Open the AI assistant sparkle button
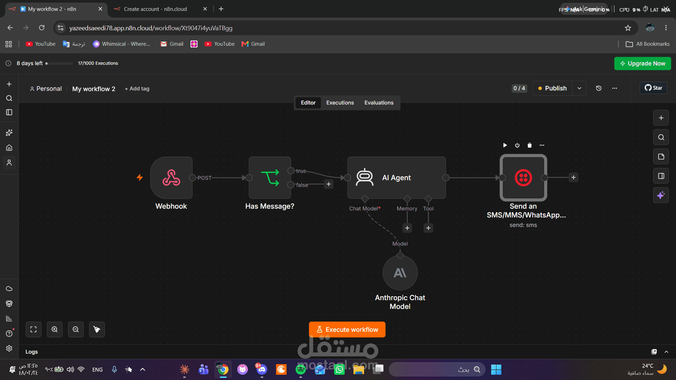Image resolution: width=676 pixels, height=380 pixels. [661, 195]
